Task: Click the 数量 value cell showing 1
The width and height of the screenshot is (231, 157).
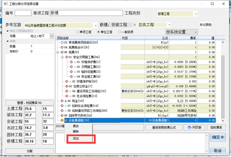Action: click(x=42, y=46)
